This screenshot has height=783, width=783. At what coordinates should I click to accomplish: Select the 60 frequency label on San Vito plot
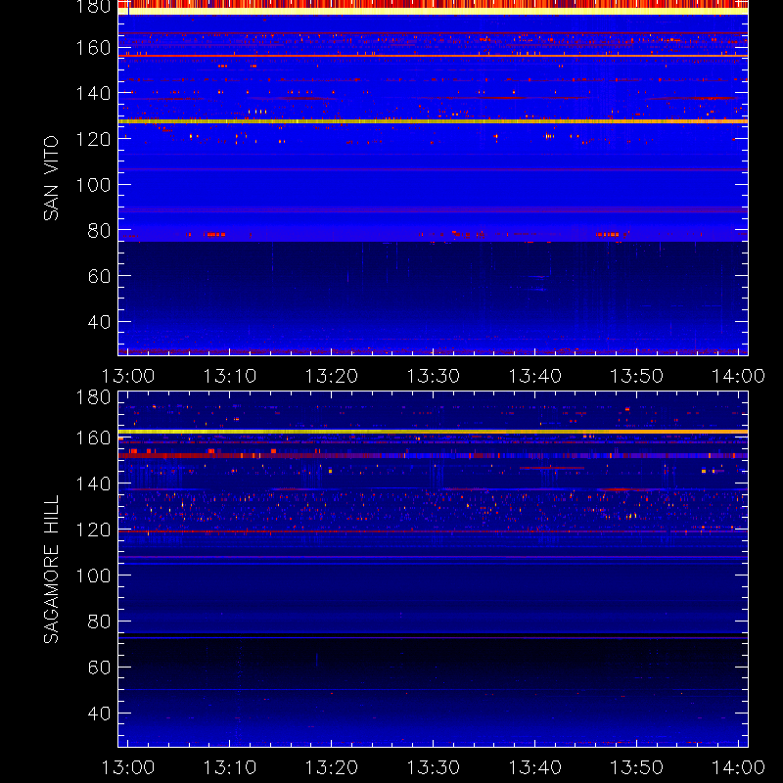coord(99,276)
